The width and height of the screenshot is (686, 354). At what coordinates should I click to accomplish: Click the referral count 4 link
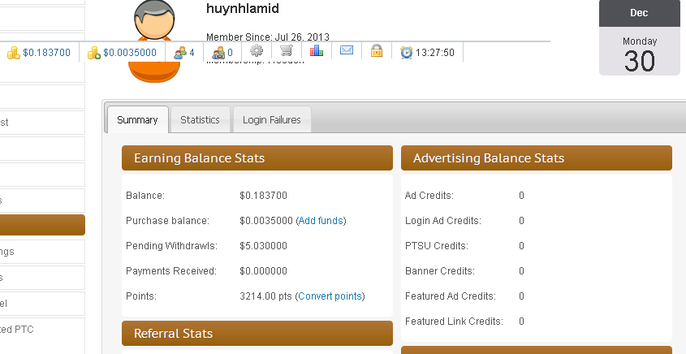pyautogui.click(x=192, y=53)
